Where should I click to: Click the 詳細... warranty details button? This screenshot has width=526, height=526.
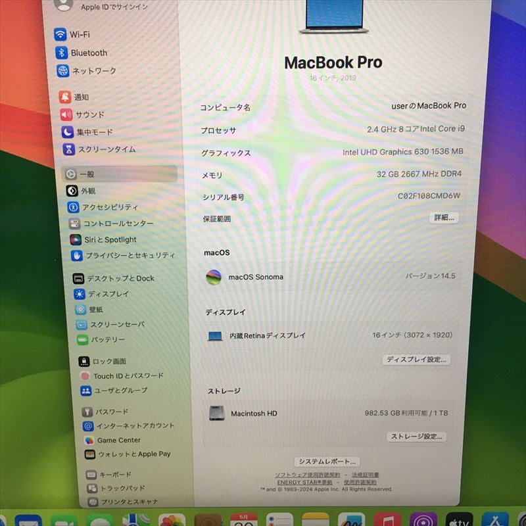(444, 218)
